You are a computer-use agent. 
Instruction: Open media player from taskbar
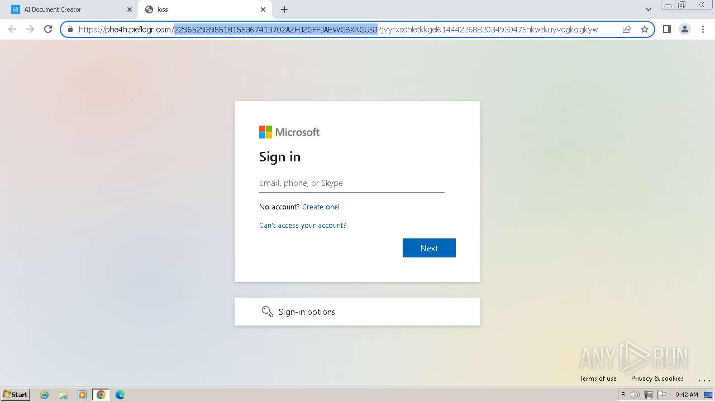pos(82,395)
